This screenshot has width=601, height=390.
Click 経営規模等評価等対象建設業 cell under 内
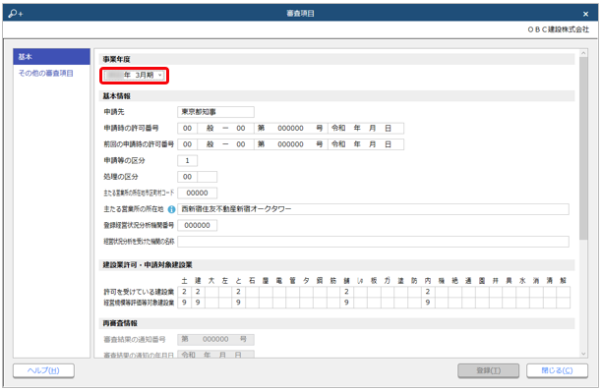click(x=428, y=303)
